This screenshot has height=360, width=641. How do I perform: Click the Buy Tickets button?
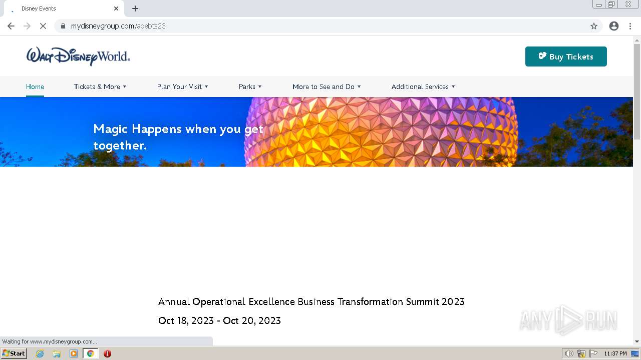click(x=566, y=56)
